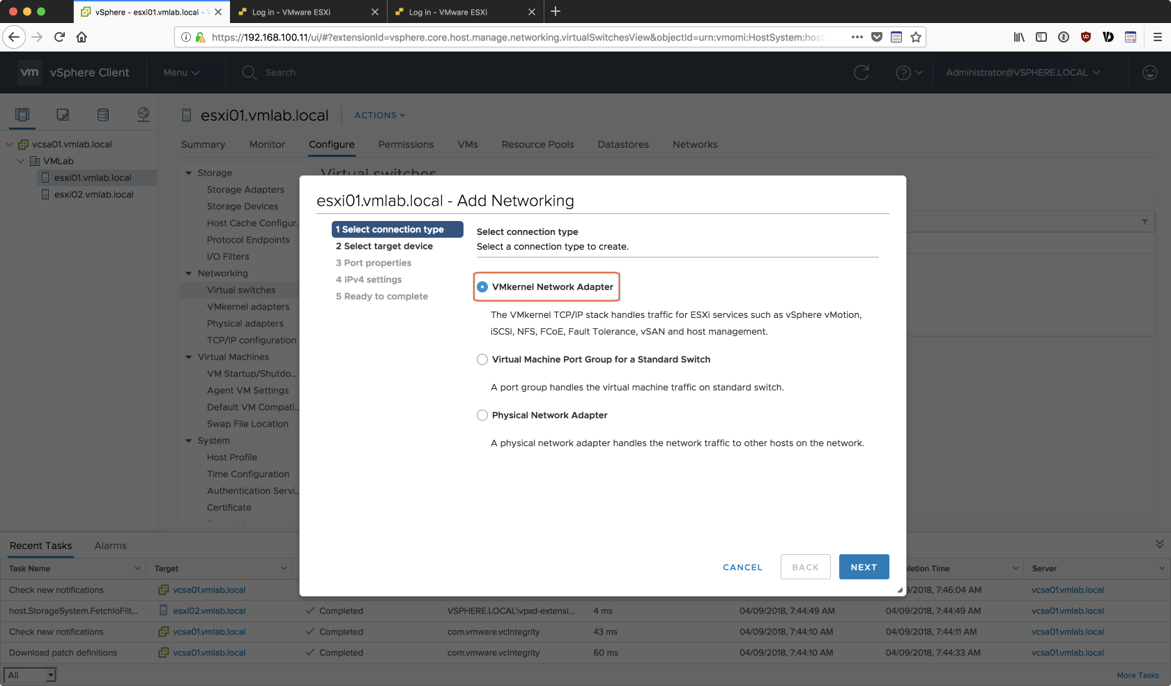Select Virtual Machine Port Group for Standard Switch
This screenshot has width=1171, height=686.
(482, 360)
